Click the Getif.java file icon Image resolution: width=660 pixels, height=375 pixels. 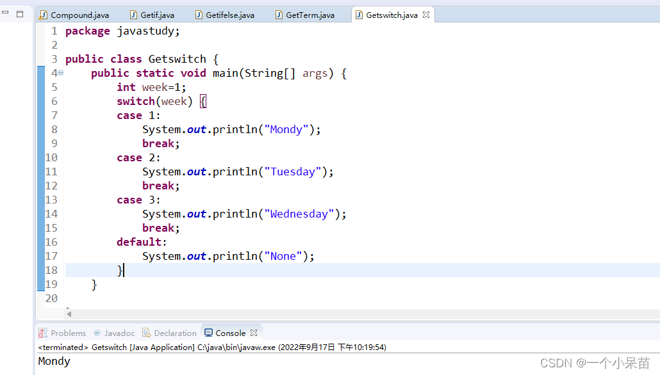point(133,15)
